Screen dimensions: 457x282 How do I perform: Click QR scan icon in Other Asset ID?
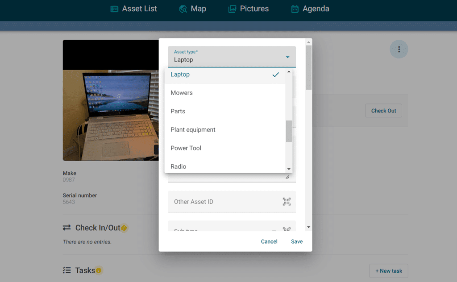click(x=287, y=202)
